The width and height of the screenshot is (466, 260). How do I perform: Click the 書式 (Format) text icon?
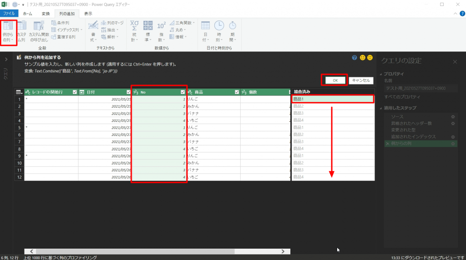click(93, 27)
